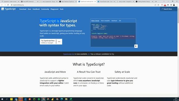179x101 pixels.
Task: Open the Docs nav link
Action: pos(29,9)
